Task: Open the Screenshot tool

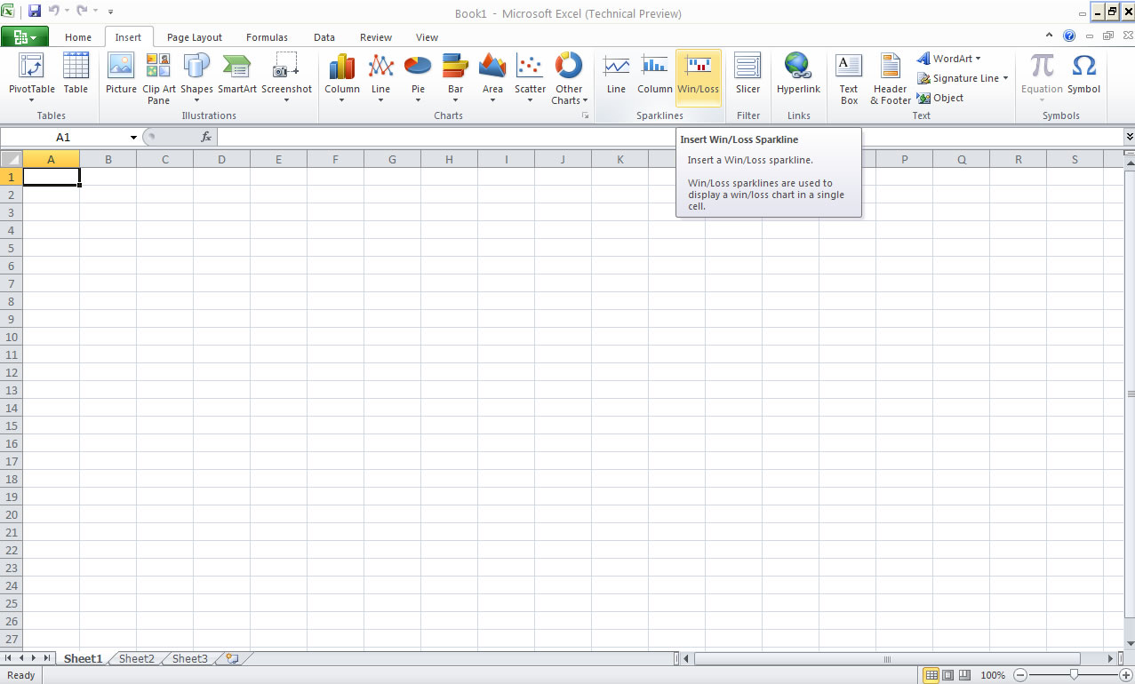Action: point(286,78)
